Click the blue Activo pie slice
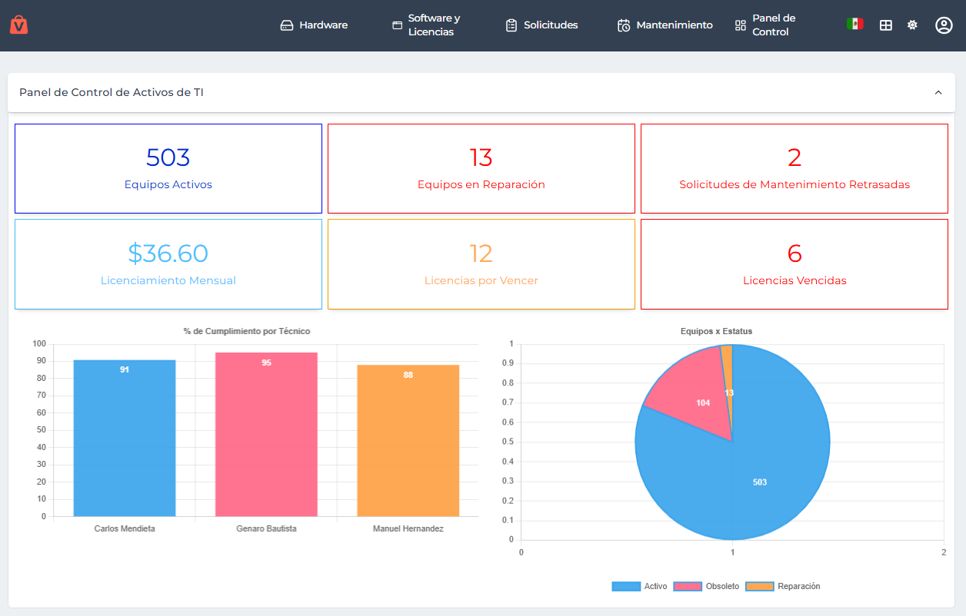The height and width of the screenshot is (616, 966). click(754, 484)
